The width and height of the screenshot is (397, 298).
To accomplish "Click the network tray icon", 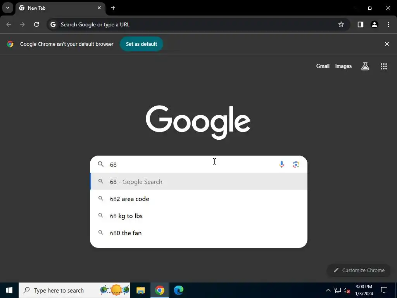I will 338,290.
